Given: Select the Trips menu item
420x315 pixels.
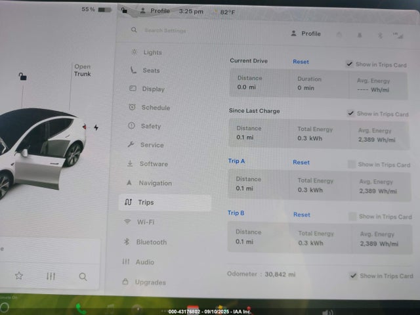Looking at the screenshot, I should click(165, 202).
